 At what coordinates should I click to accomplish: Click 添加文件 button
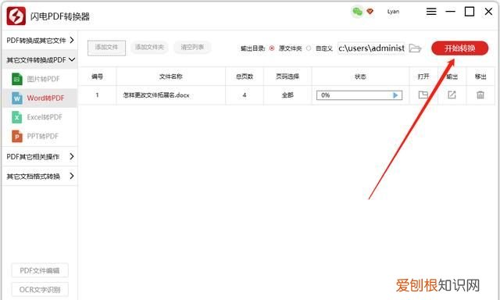pyautogui.click(x=106, y=48)
